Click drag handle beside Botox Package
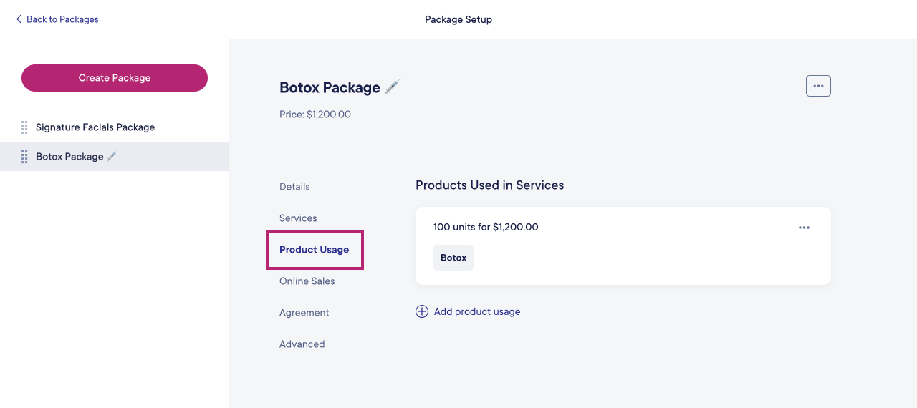 click(24, 157)
